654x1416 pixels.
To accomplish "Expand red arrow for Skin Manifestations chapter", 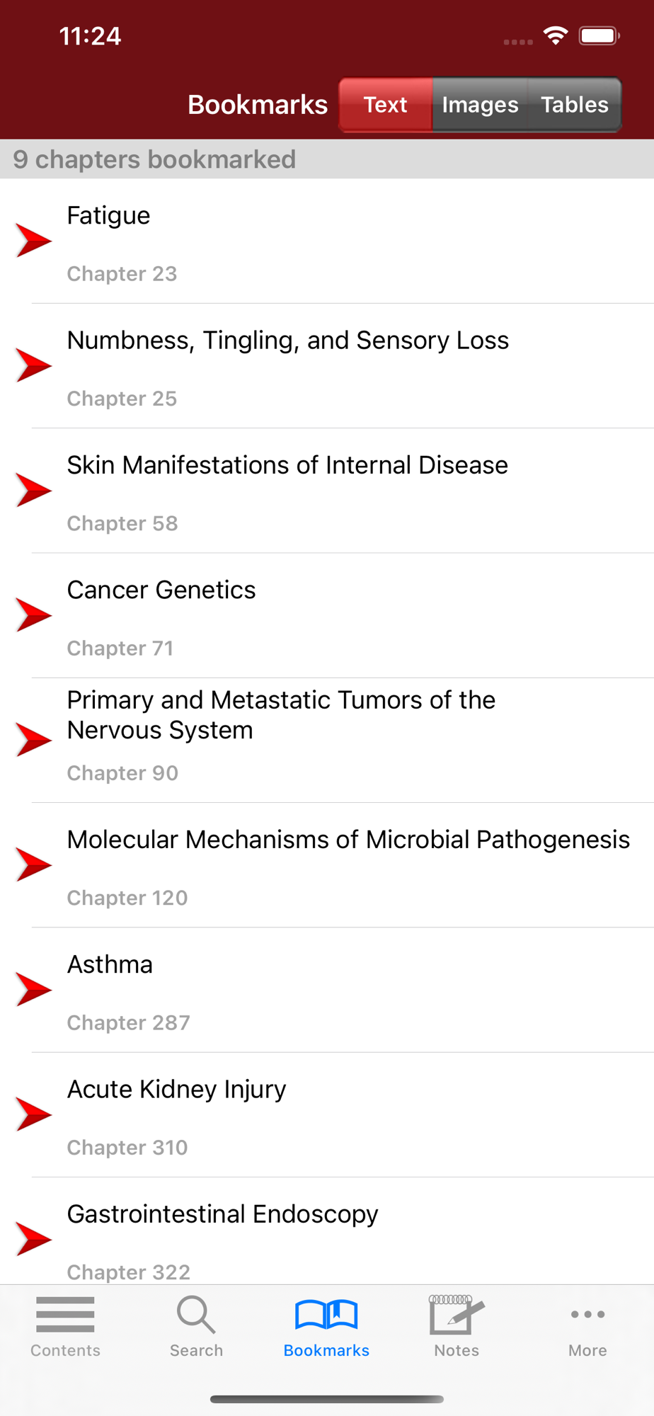I will pyautogui.click(x=33, y=491).
